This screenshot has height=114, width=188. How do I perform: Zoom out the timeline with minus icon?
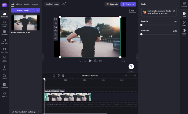click(131, 75)
